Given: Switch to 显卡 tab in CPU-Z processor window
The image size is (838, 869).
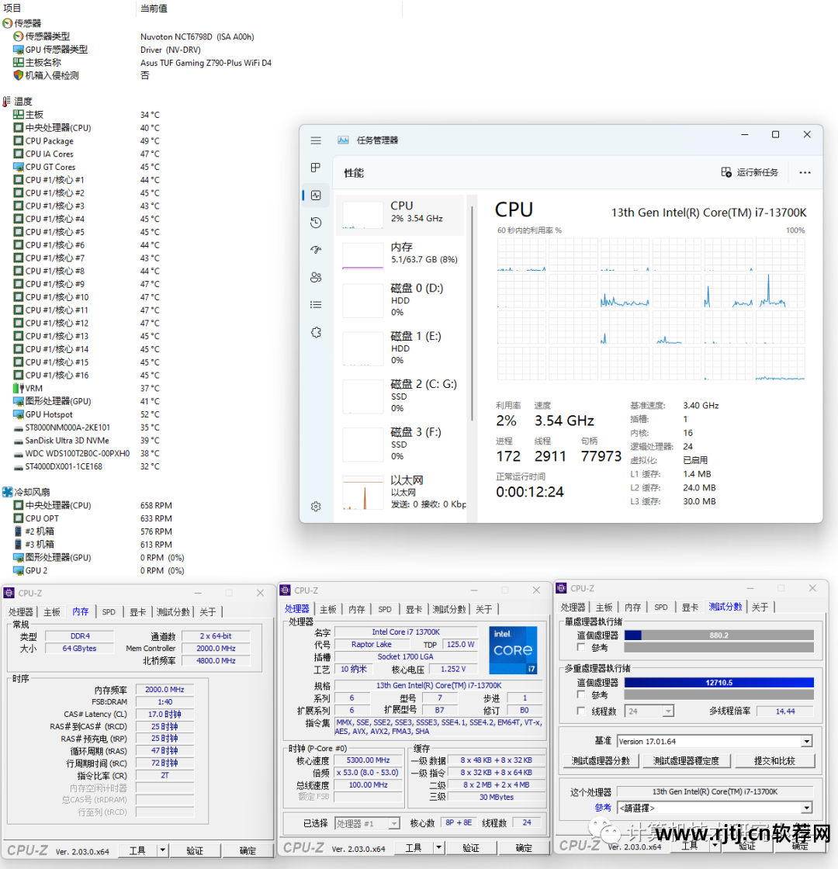Looking at the screenshot, I should [x=414, y=609].
